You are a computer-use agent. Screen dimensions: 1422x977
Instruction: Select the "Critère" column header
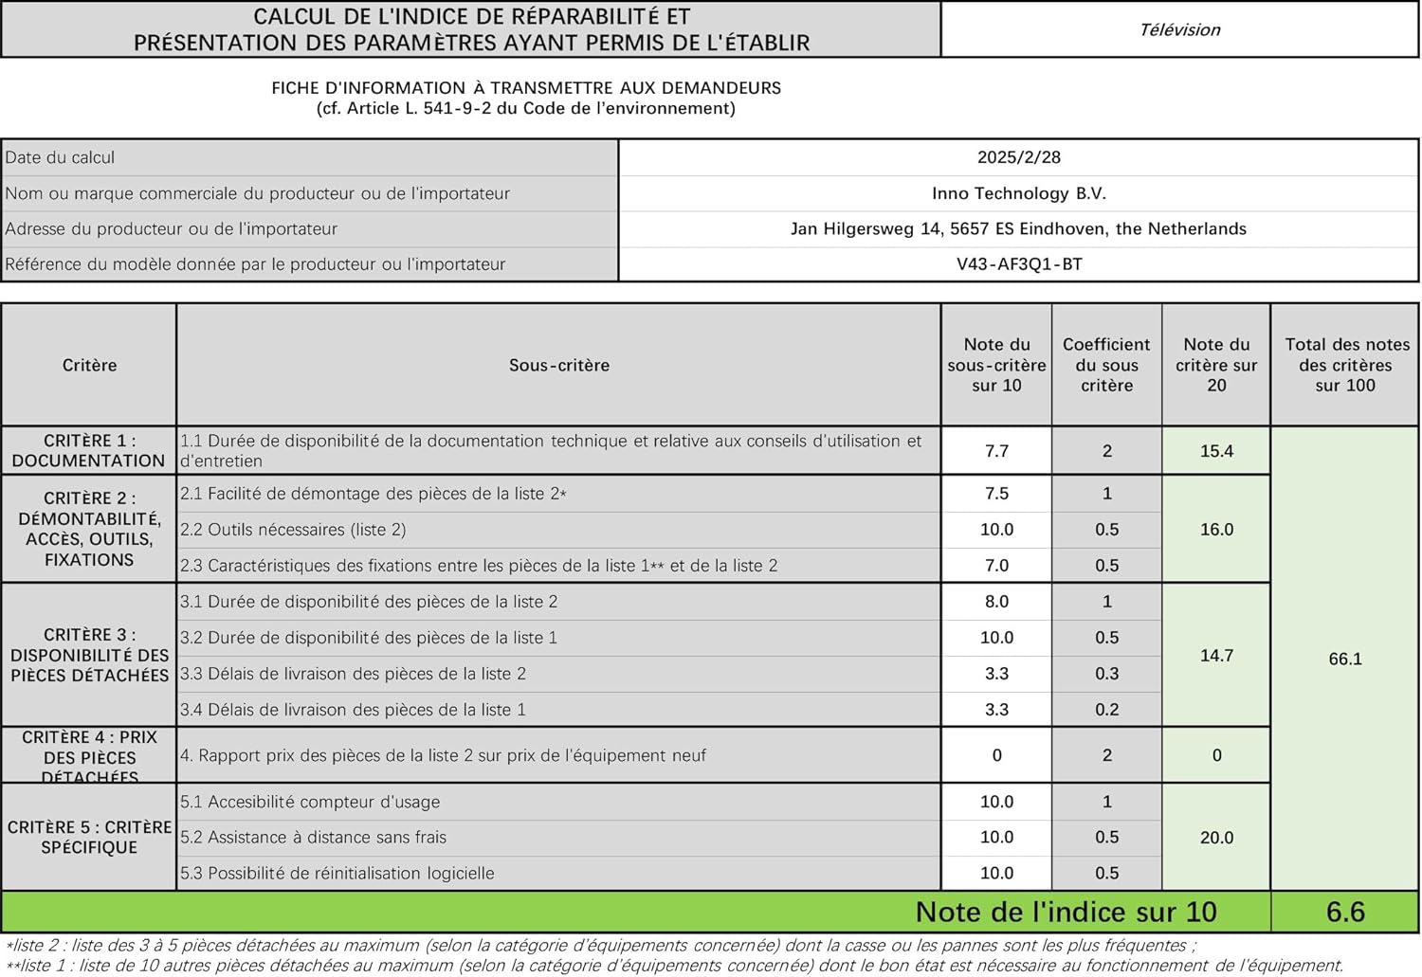tap(89, 365)
